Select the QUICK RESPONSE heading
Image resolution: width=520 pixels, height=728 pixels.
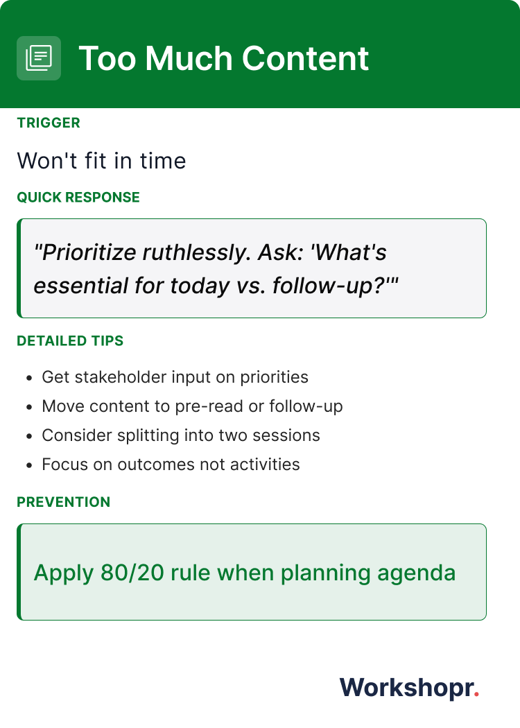[78, 198]
